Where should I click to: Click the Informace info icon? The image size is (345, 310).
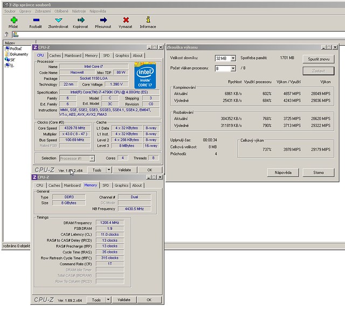click(x=148, y=19)
